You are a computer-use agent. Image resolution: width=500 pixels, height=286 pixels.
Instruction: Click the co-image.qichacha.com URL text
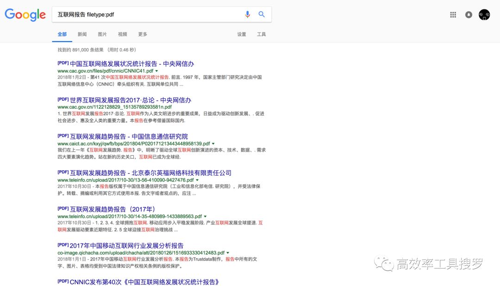tap(141, 253)
